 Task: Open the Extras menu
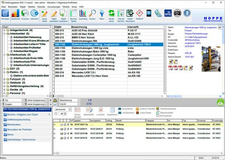(x=74, y=7)
